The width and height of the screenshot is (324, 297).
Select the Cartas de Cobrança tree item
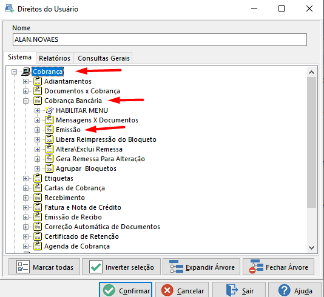pyautogui.click(x=75, y=188)
